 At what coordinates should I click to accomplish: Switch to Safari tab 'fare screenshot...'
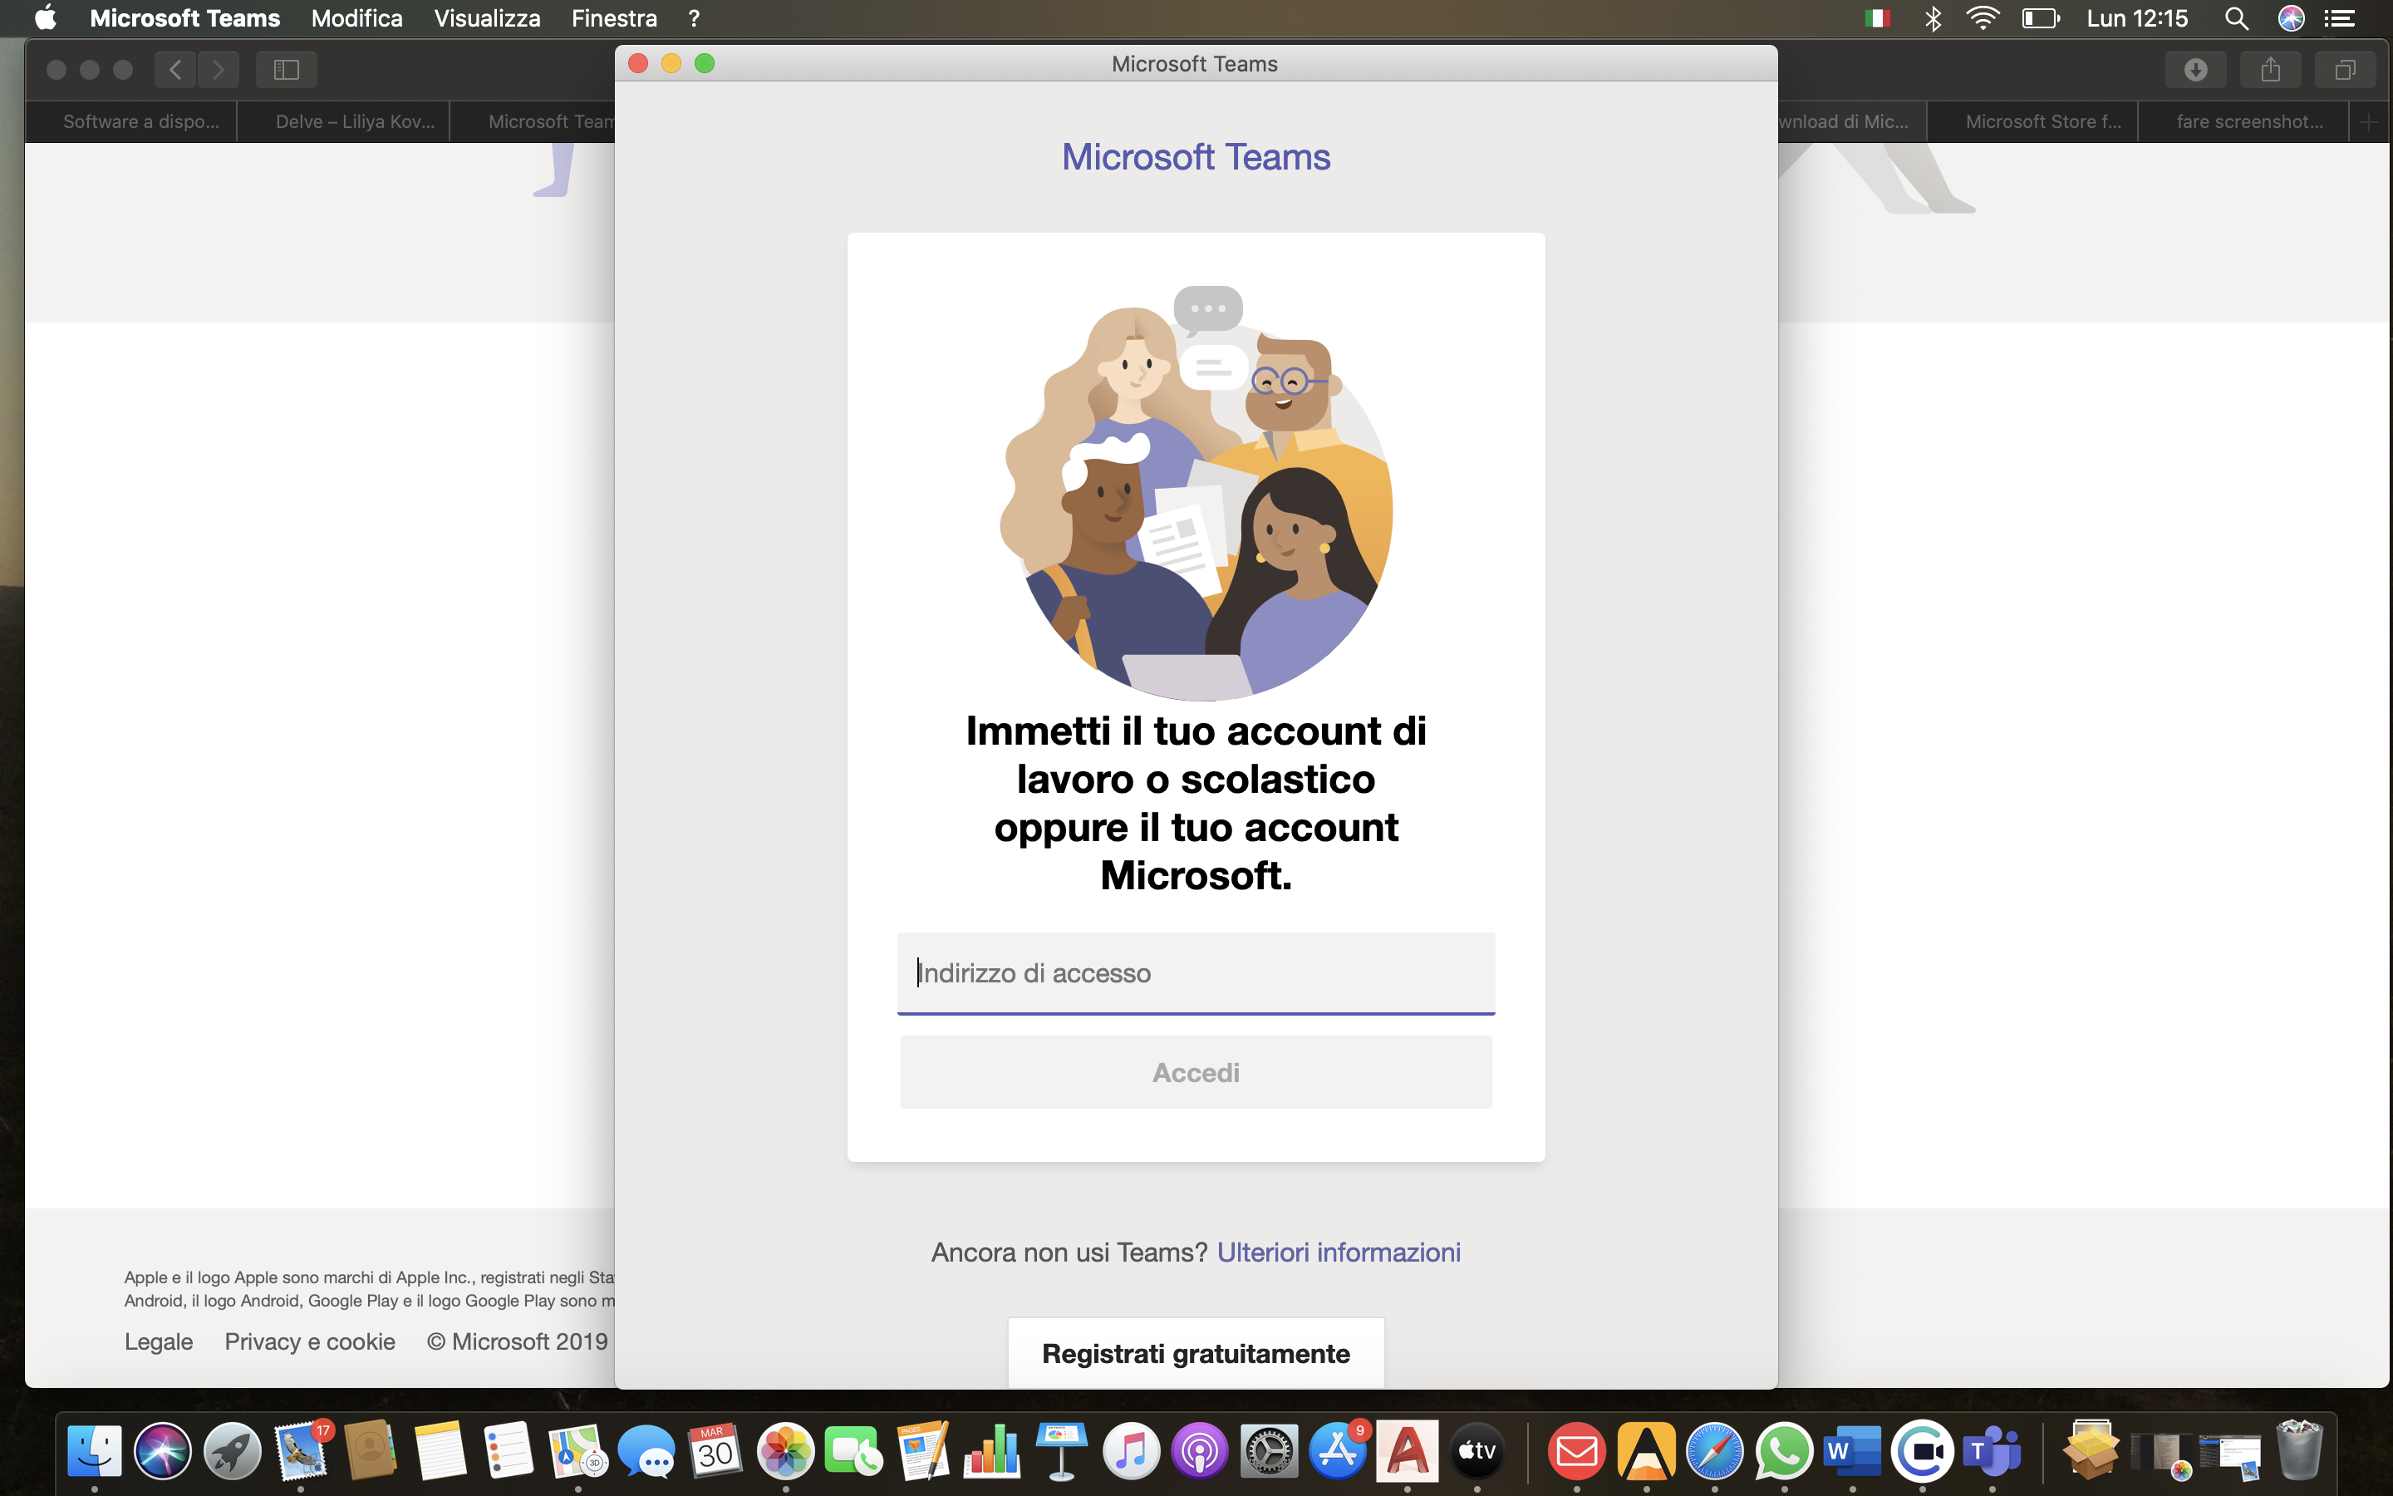pos(2243,121)
